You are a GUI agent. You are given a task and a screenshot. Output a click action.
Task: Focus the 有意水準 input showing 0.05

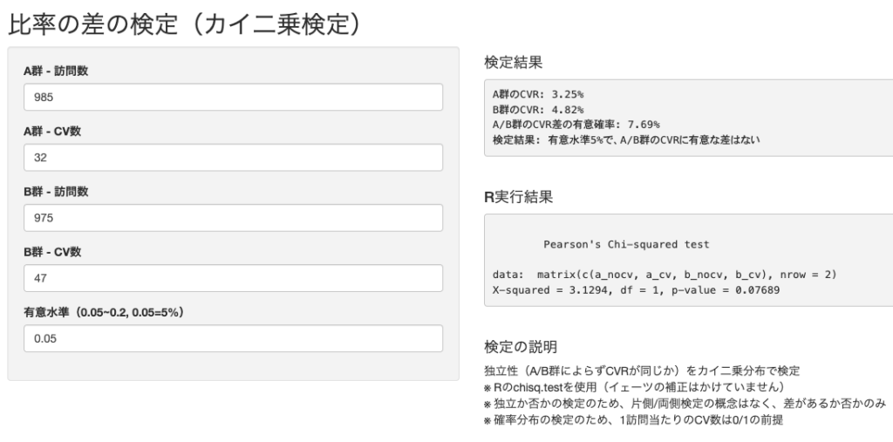pyautogui.click(x=233, y=338)
